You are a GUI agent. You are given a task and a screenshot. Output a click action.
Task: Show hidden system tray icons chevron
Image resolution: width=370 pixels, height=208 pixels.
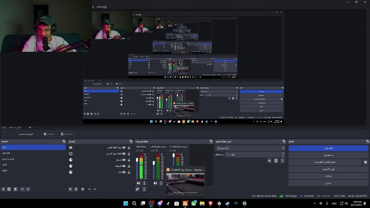314,204
